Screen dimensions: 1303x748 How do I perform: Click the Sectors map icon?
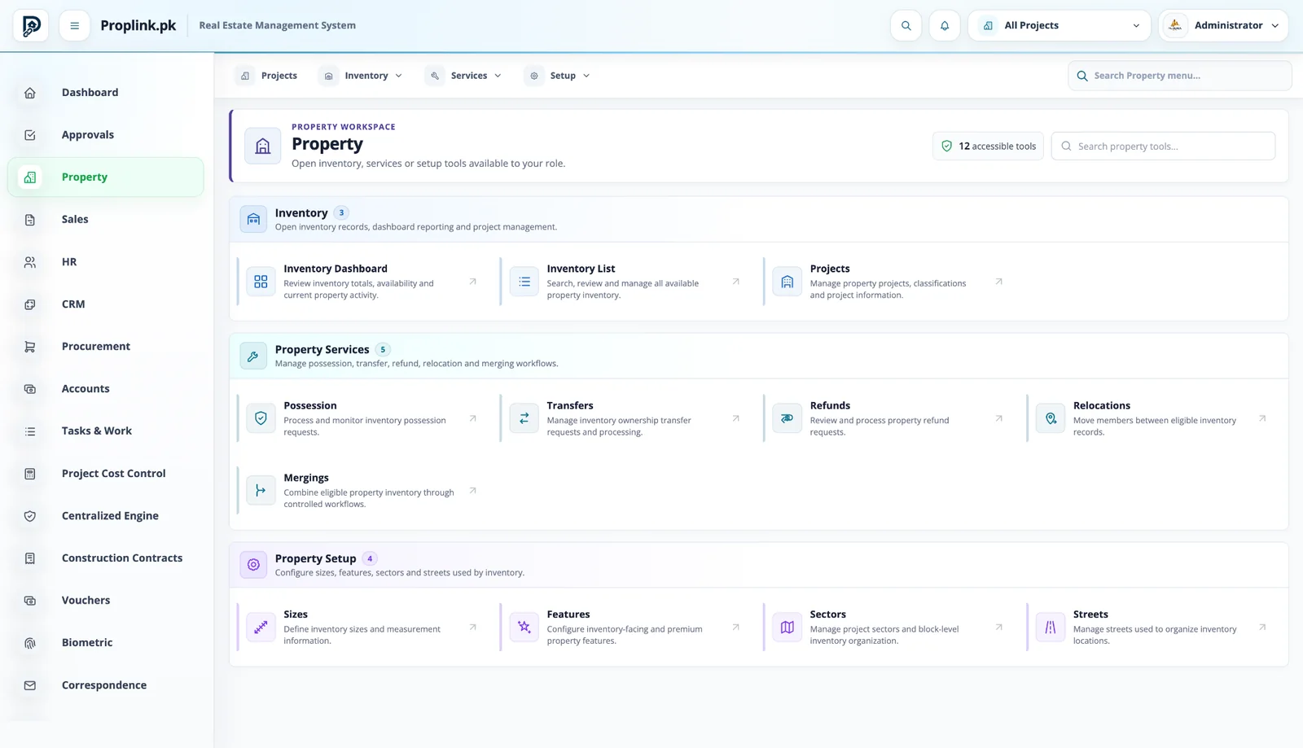click(x=788, y=628)
